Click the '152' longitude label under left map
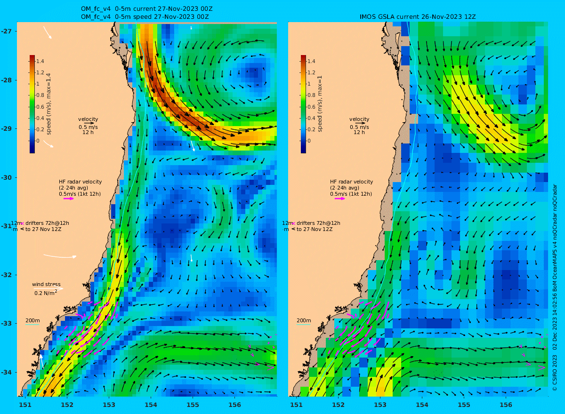Screen dimensions: 565x414 click(67, 405)
